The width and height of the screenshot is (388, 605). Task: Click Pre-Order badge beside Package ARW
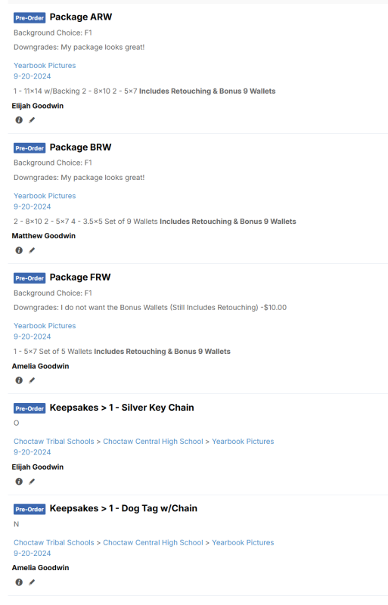[29, 17]
